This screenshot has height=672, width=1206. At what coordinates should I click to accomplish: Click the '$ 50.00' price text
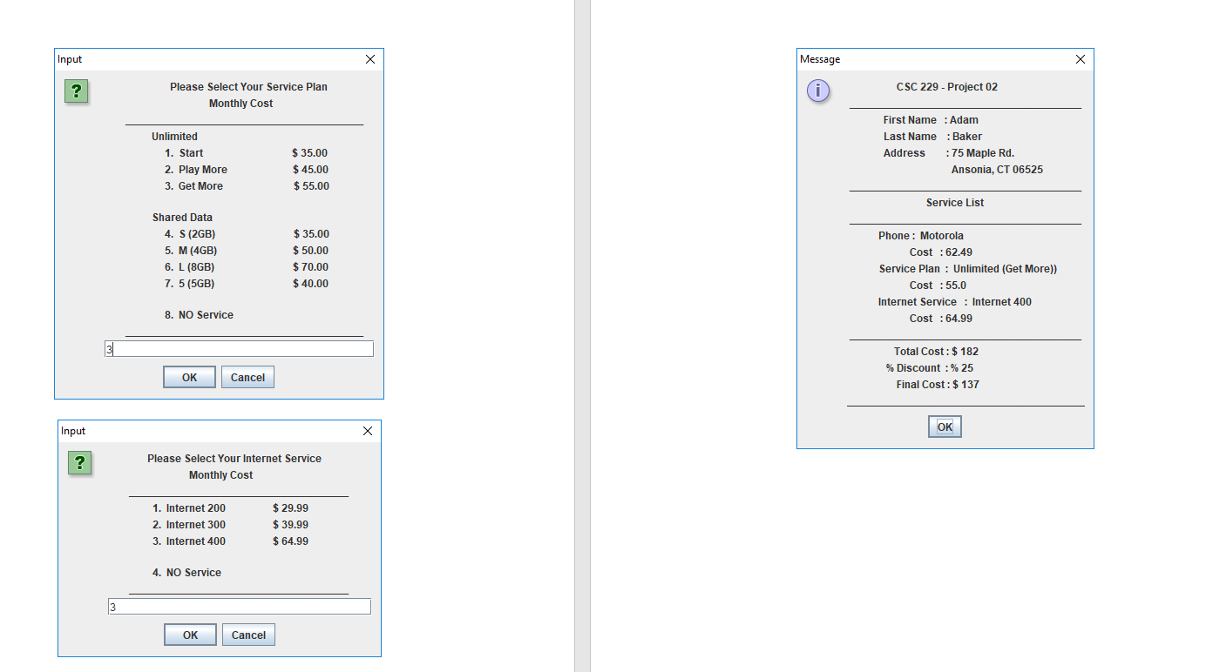[310, 251]
